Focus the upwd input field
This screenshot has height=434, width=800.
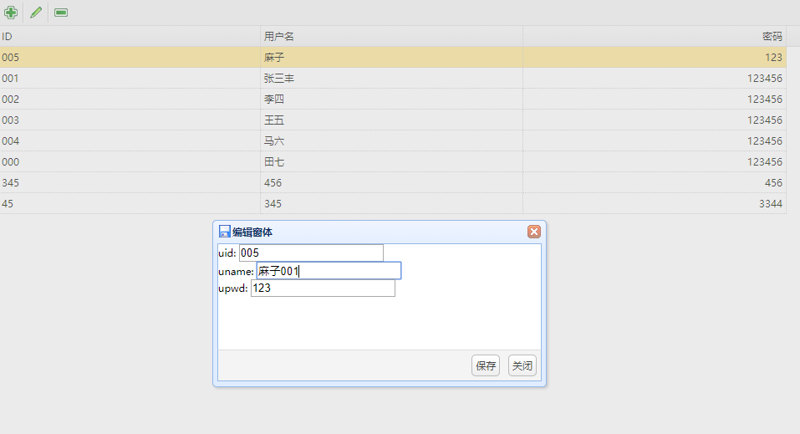pyautogui.click(x=323, y=288)
